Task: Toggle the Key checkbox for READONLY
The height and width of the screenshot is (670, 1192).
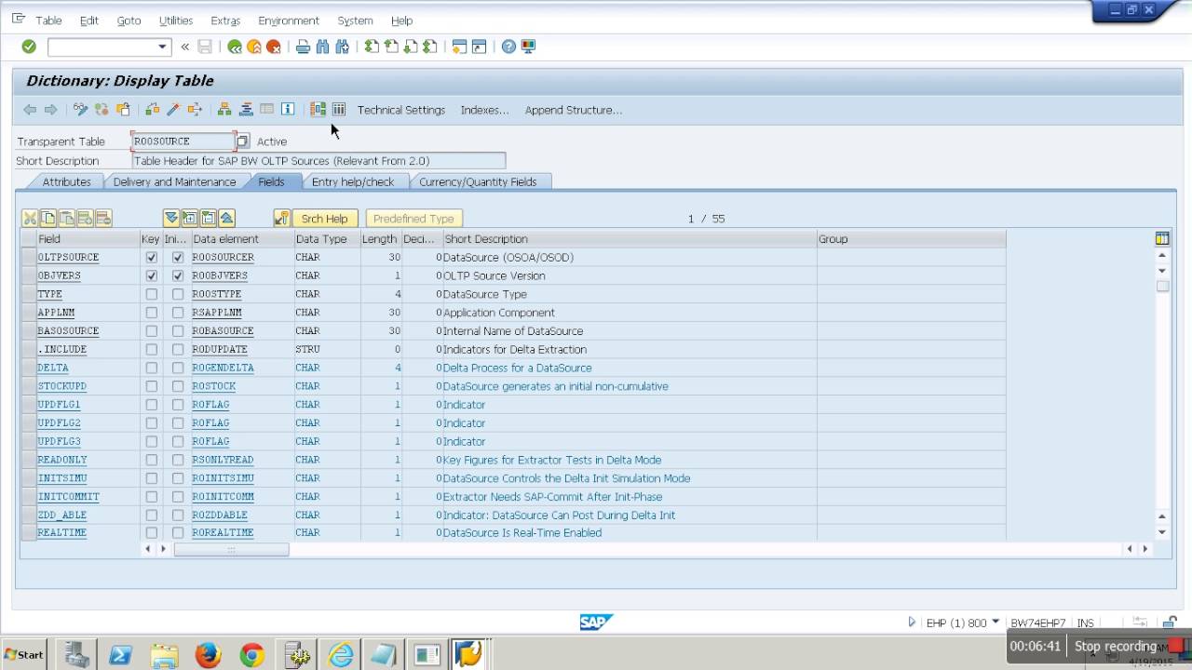Action: point(151,460)
